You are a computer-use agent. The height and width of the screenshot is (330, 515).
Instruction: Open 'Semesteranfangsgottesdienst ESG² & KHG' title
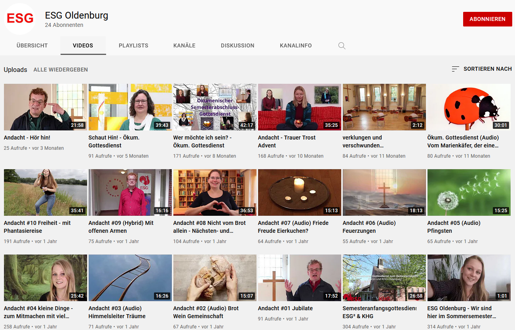pyautogui.click(x=380, y=312)
